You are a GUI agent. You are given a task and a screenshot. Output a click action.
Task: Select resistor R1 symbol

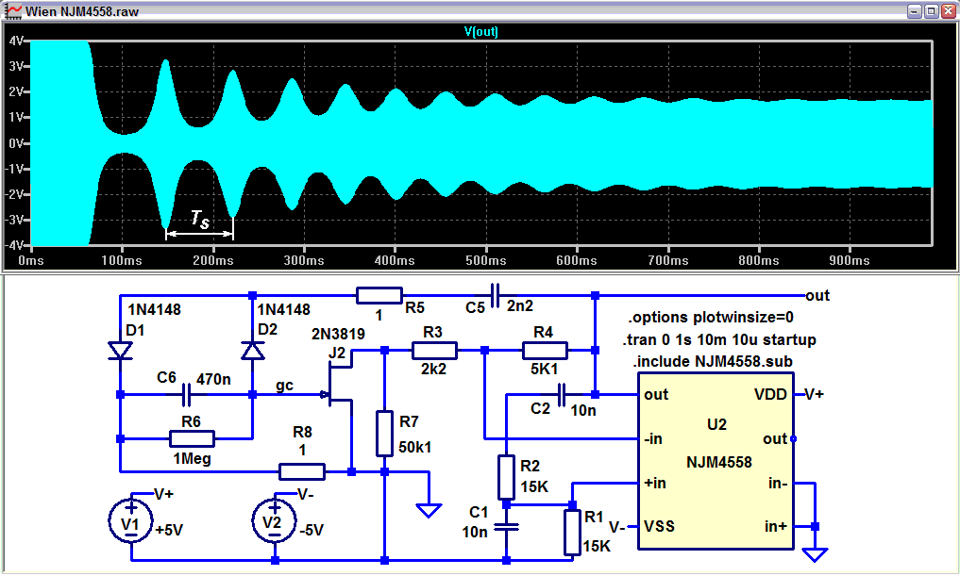(x=572, y=533)
